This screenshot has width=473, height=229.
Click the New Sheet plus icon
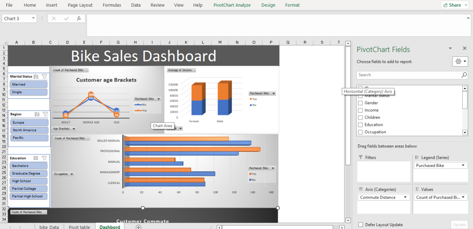138,227
